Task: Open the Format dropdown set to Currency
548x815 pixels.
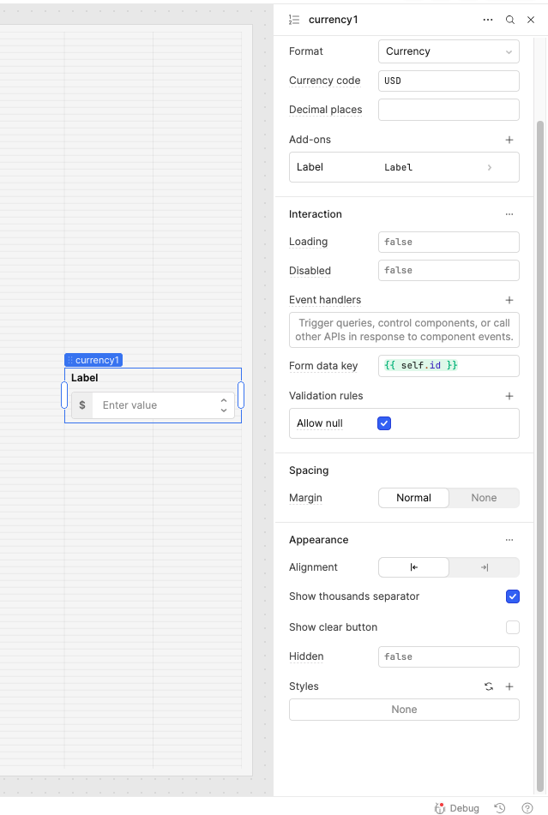Action: tap(449, 51)
